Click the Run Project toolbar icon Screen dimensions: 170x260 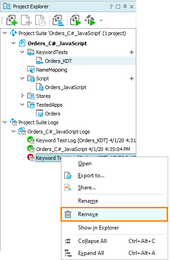pos(75,20)
